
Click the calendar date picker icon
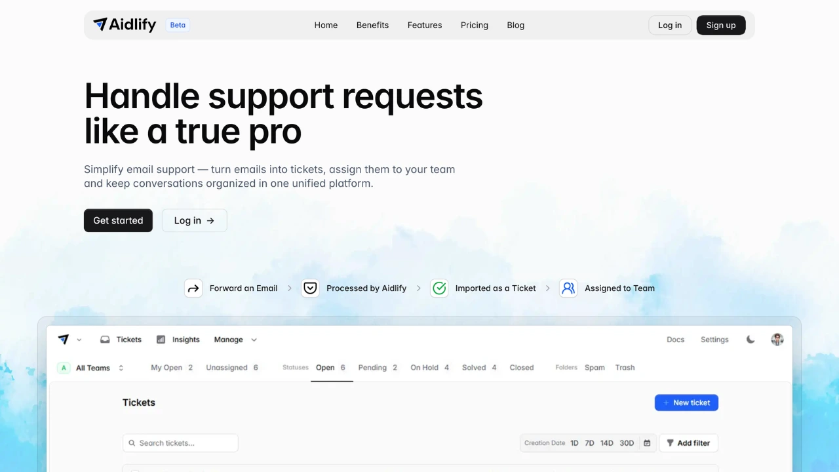[x=647, y=443]
